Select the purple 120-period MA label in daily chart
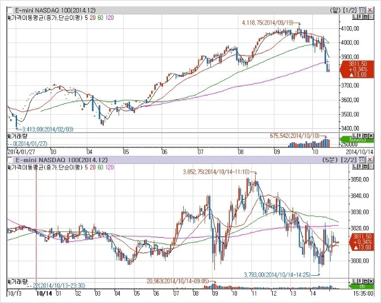 pos(109,18)
